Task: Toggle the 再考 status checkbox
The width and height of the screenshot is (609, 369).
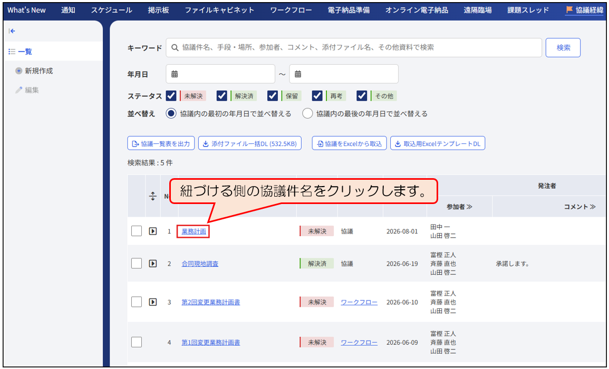Action: (x=317, y=95)
